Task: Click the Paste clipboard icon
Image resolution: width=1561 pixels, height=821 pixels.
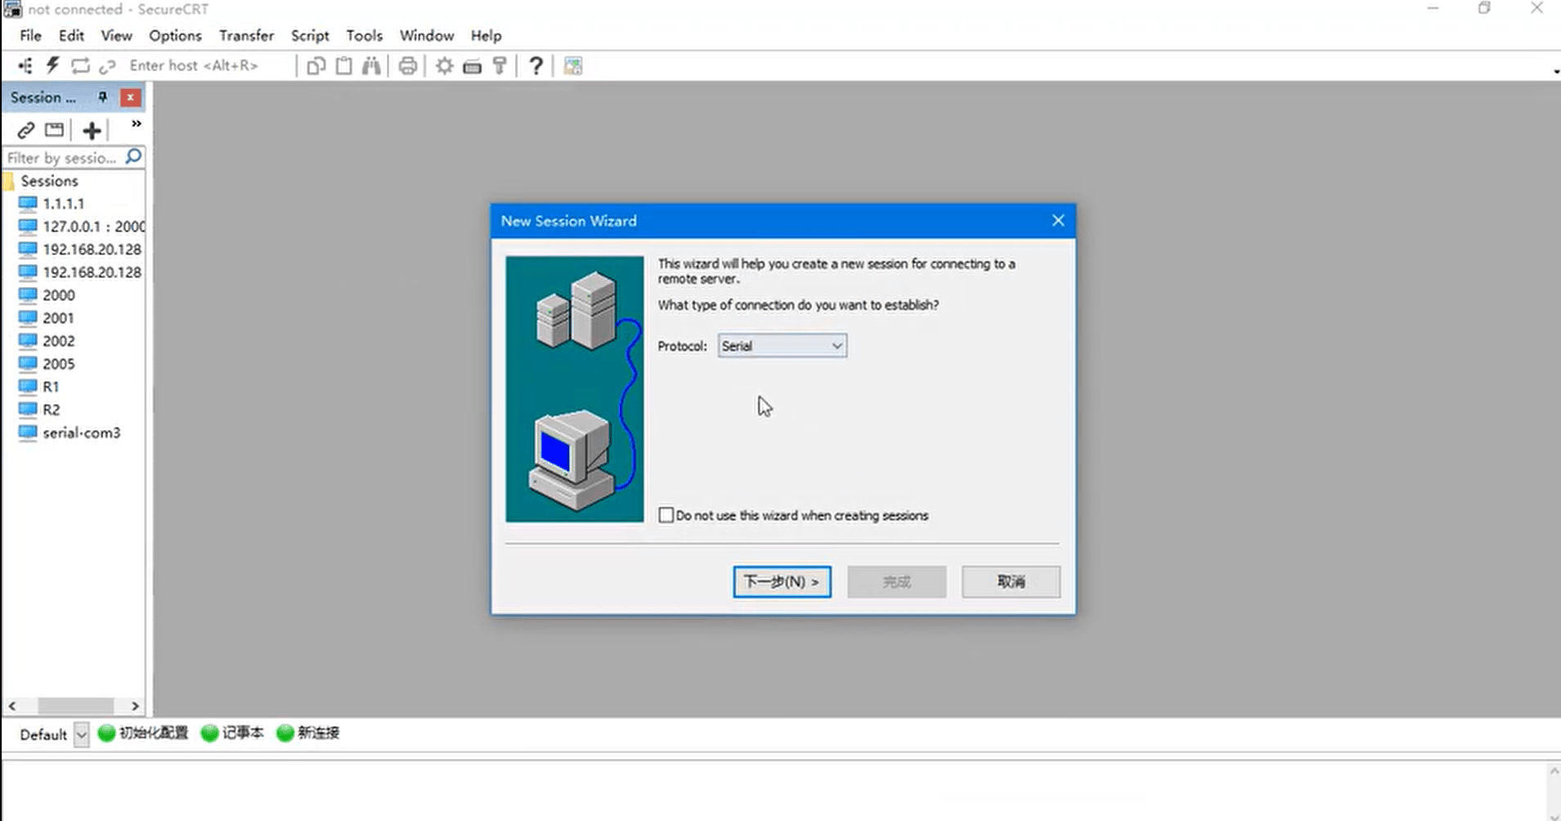Action: click(344, 65)
